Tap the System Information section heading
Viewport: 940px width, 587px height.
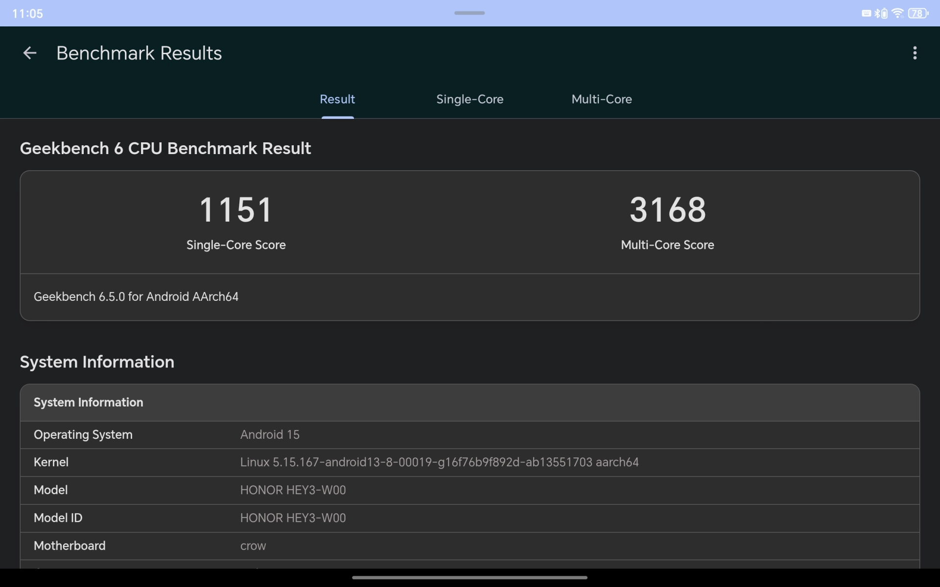tap(97, 362)
